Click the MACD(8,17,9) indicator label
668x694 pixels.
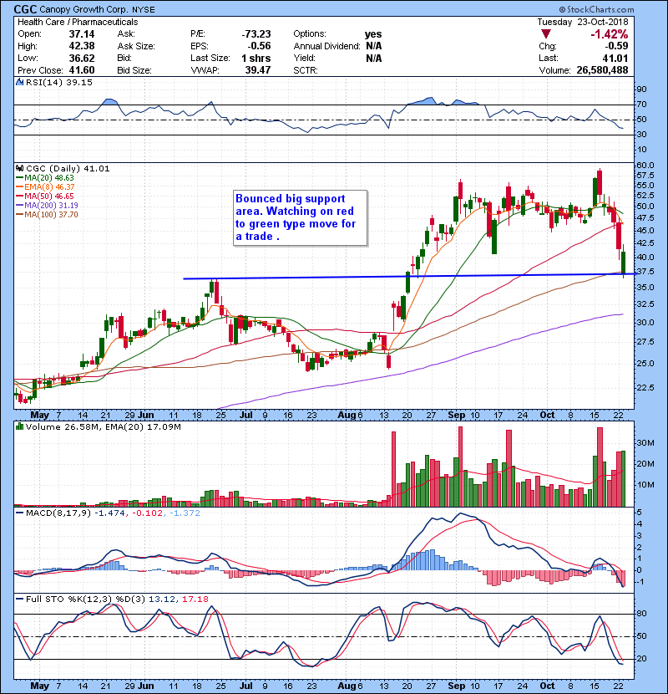point(58,513)
